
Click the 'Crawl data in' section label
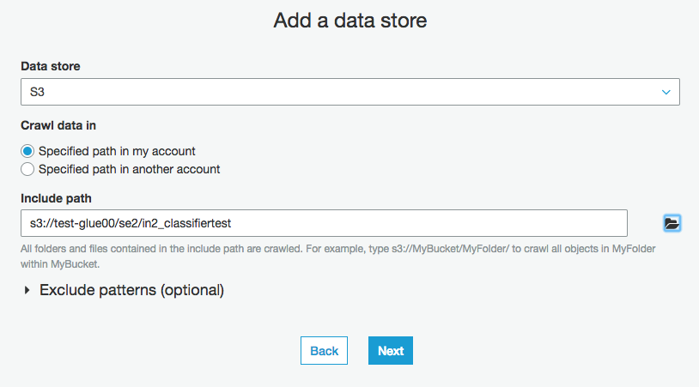pos(58,125)
